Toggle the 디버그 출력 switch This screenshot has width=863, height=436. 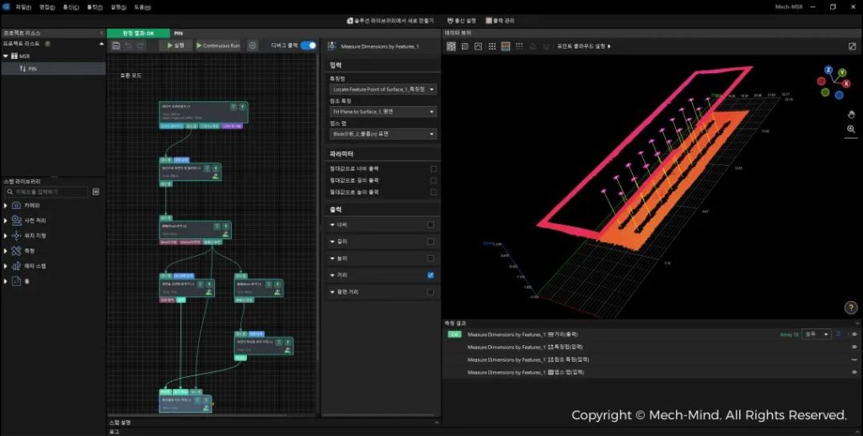click(x=308, y=45)
